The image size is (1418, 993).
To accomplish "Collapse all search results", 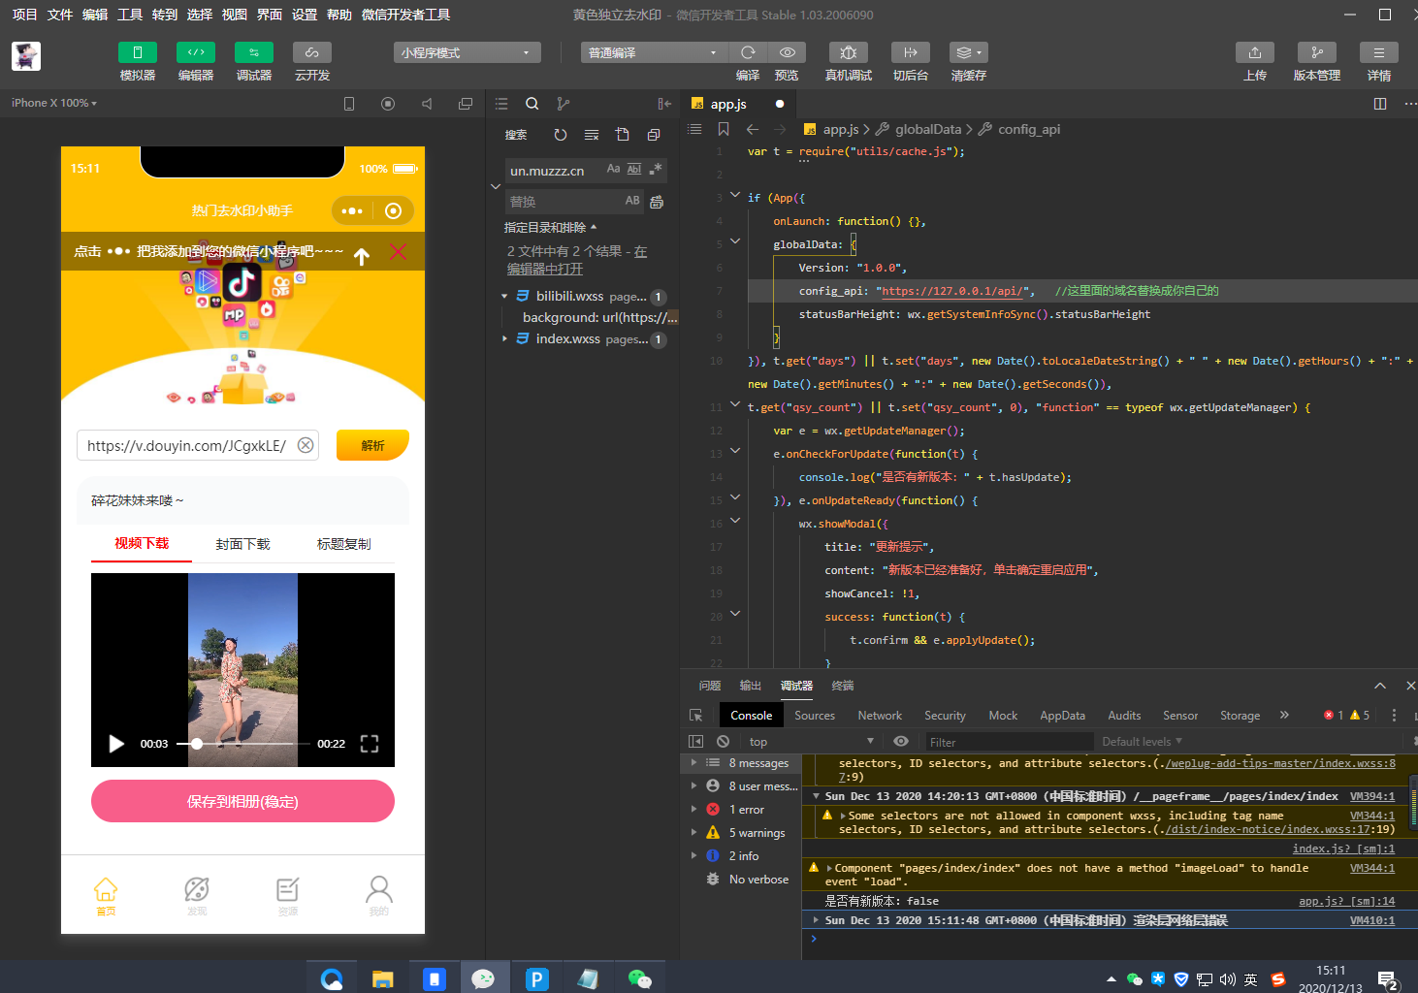I will 654,135.
